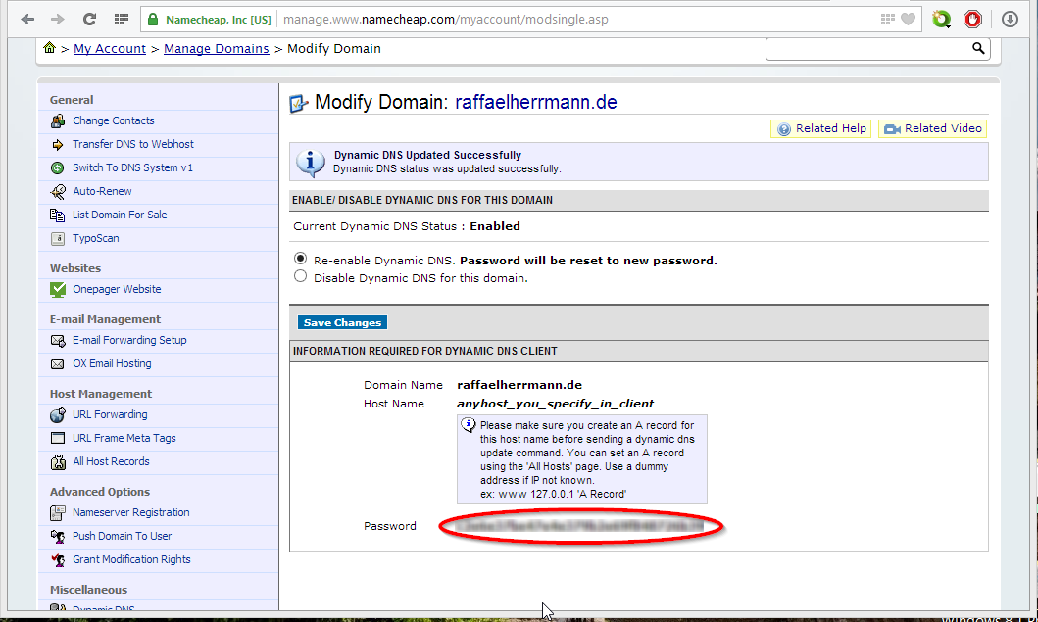Screen dimensions: 1038x622
Task: Click the "General" sidebar heading
Action: pos(72,100)
